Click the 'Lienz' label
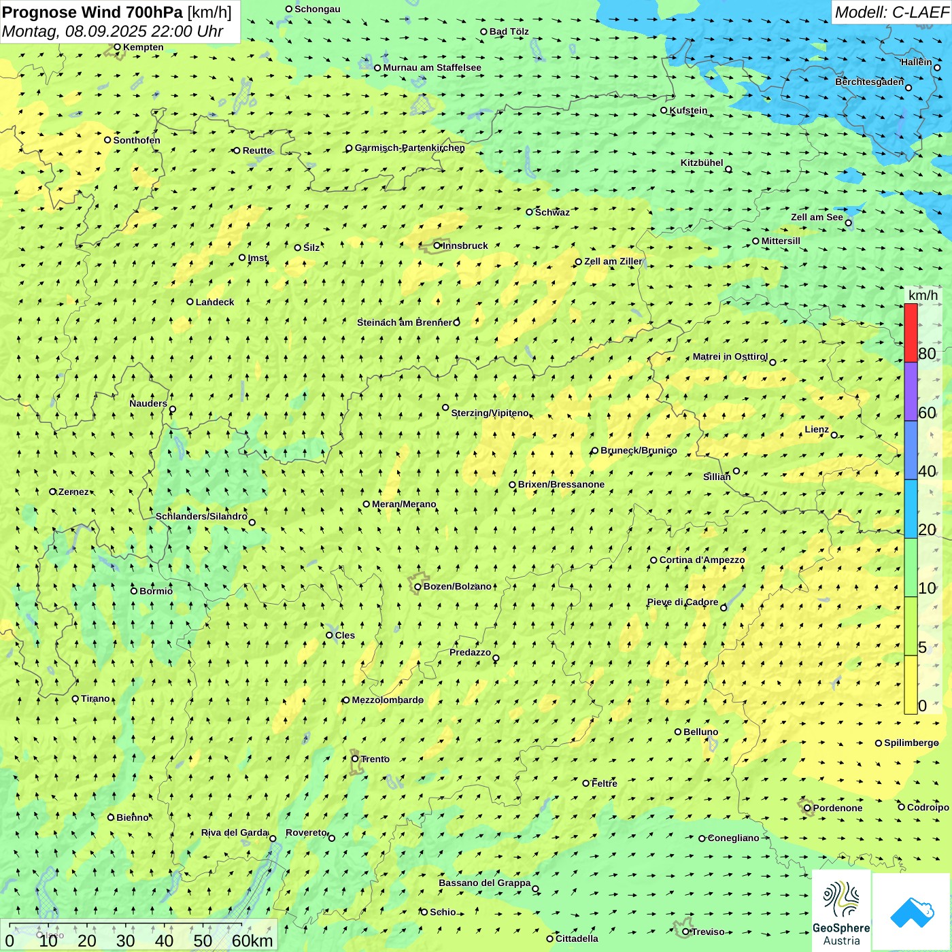952x952 pixels. click(817, 429)
